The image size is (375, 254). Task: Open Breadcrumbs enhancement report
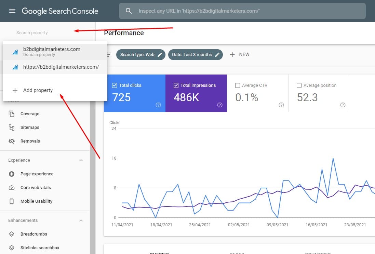tap(34, 234)
